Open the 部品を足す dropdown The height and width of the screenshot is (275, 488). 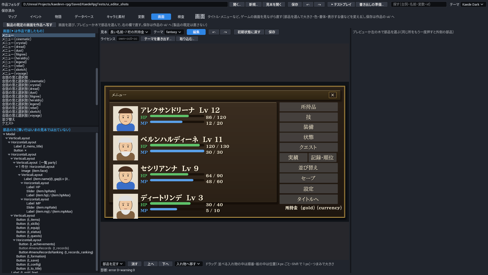pyautogui.click(x=113, y=264)
